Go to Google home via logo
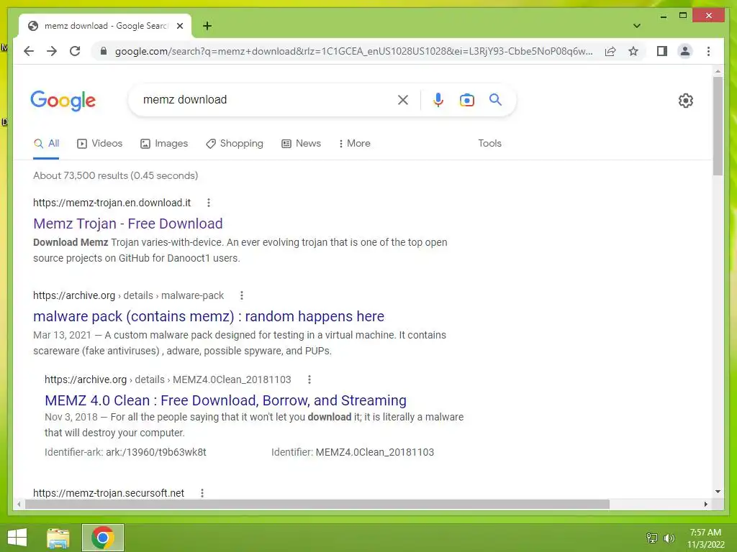 [x=63, y=101]
